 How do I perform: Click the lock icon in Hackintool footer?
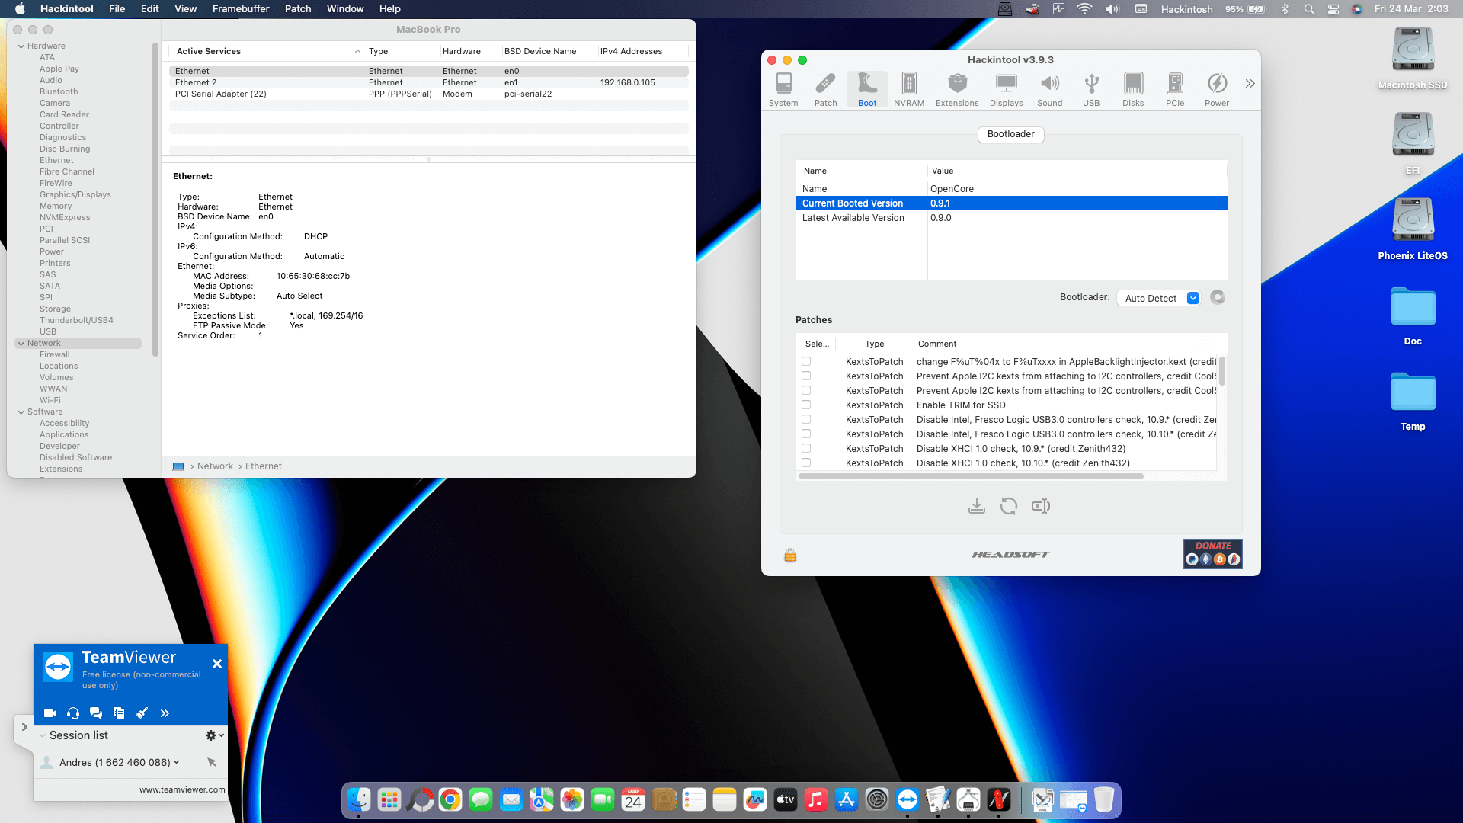pyautogui.click(x=790, y=555)
